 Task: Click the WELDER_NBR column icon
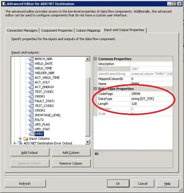click(x=31, y=73)
